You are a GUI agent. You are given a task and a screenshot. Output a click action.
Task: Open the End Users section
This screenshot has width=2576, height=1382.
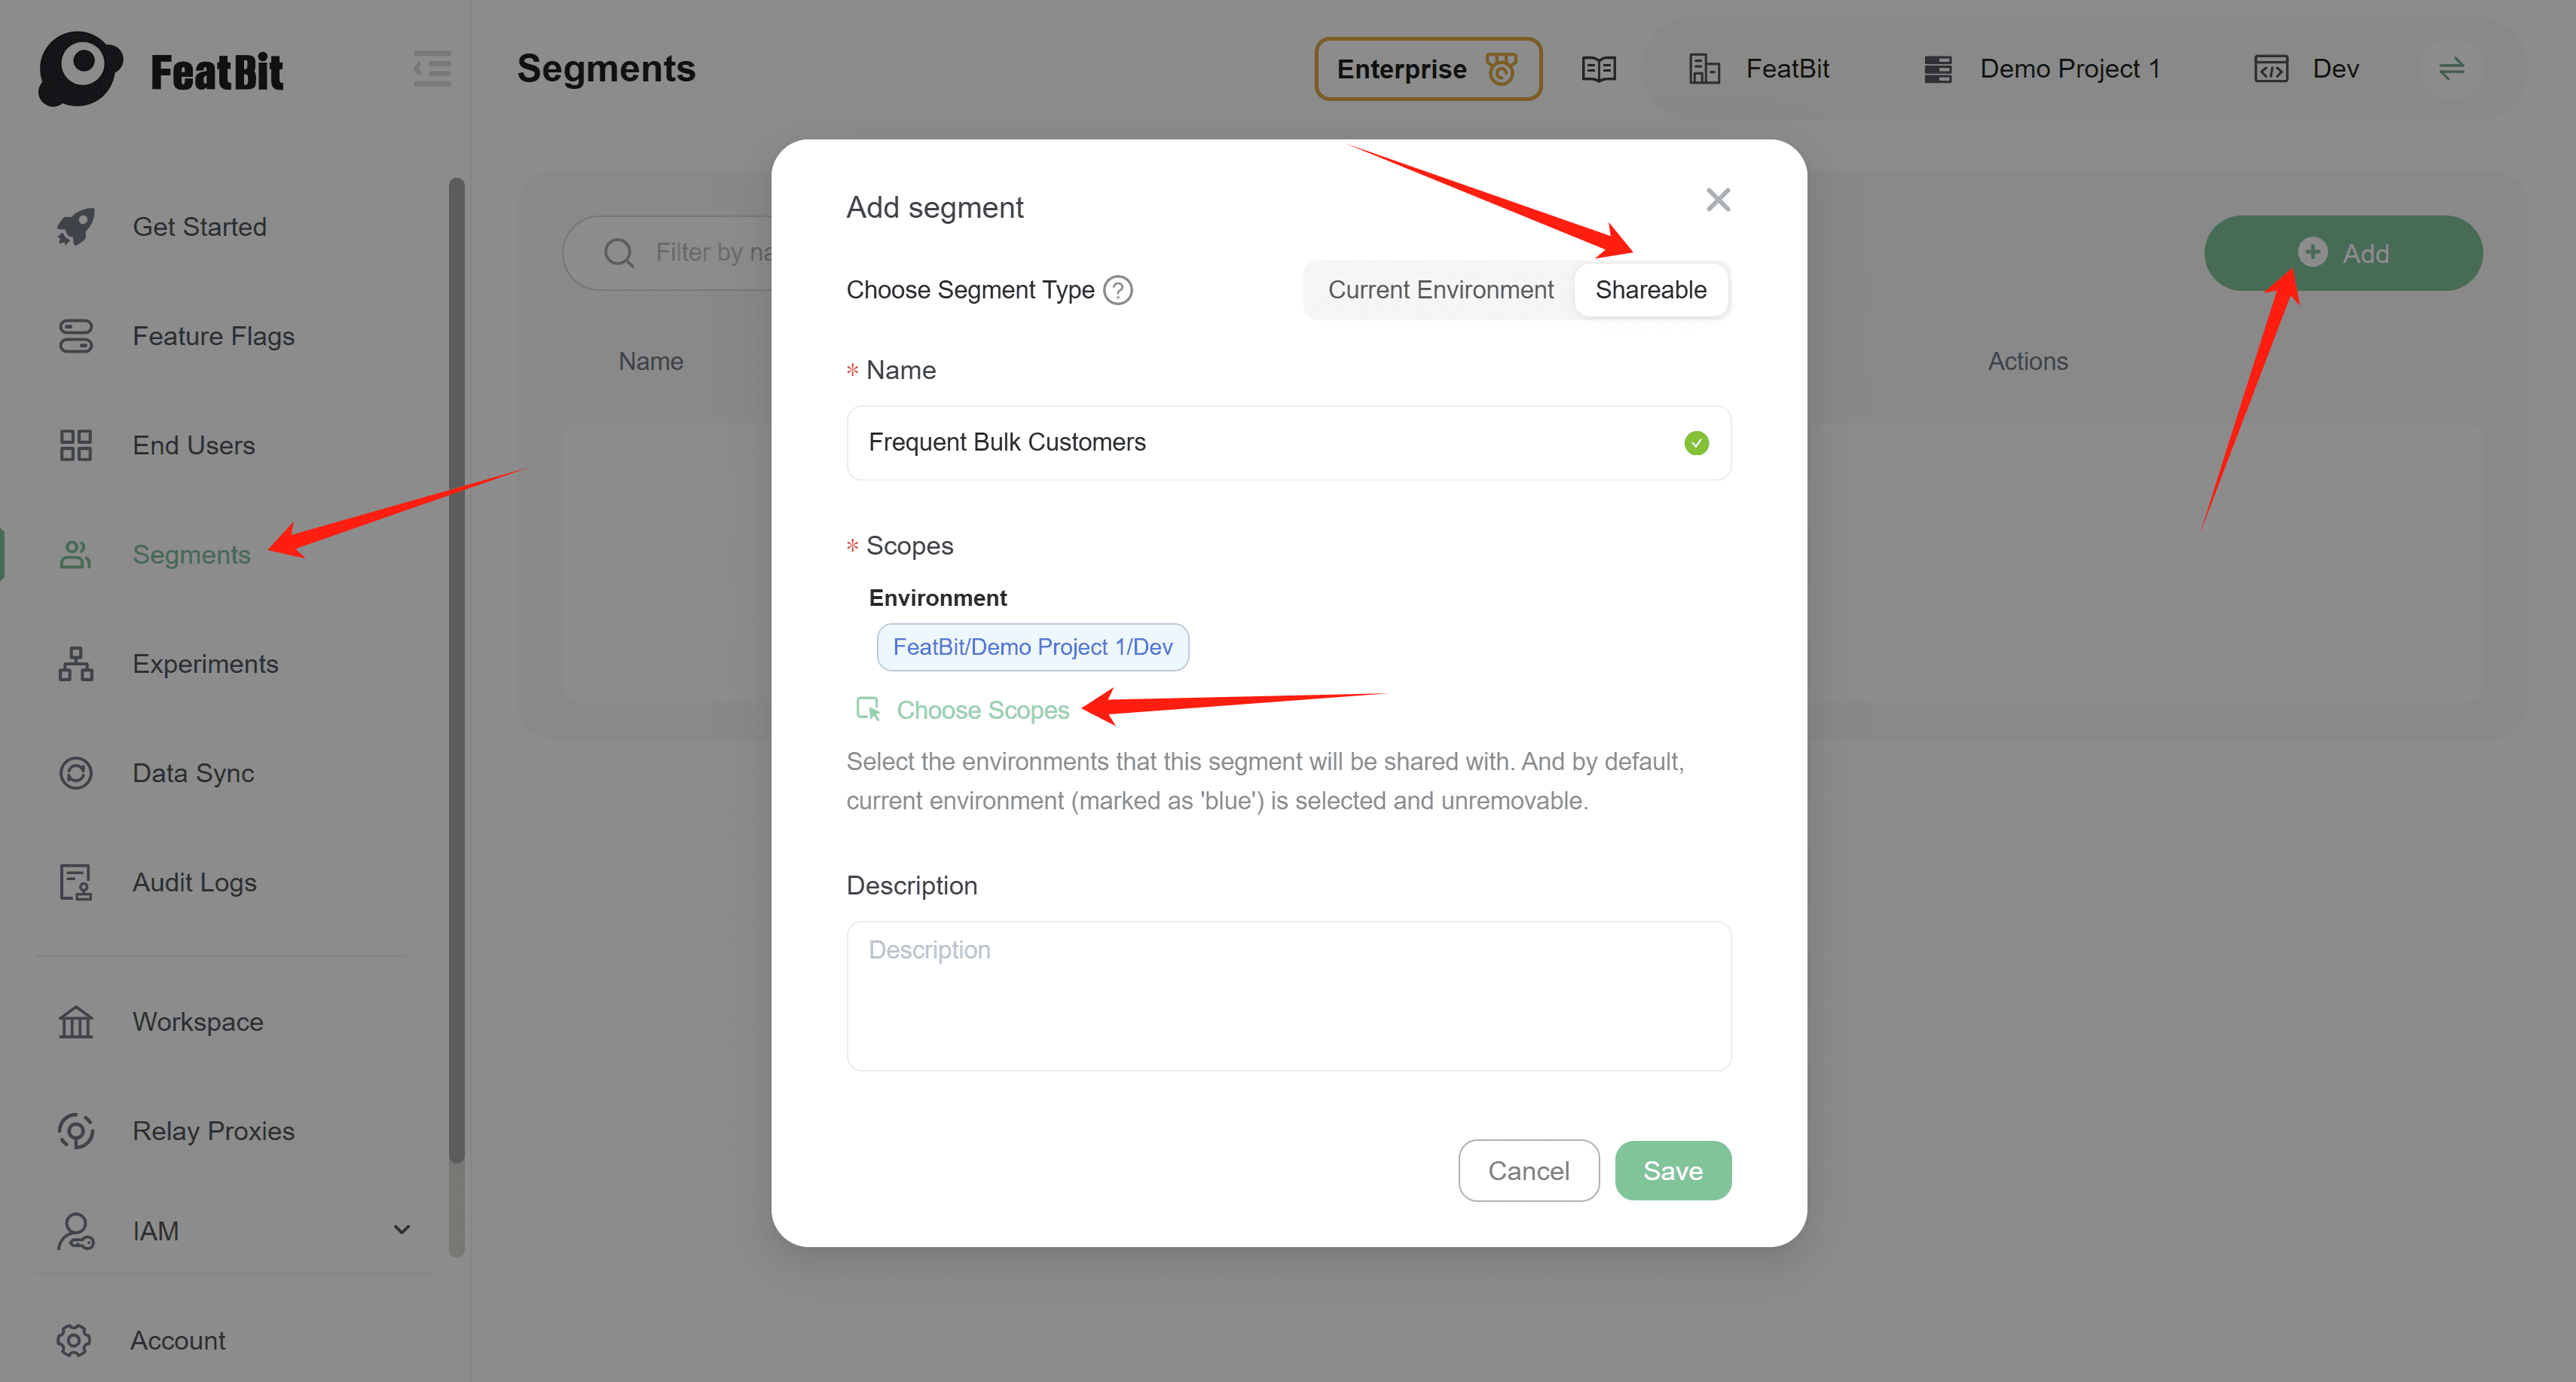[193, 445]
